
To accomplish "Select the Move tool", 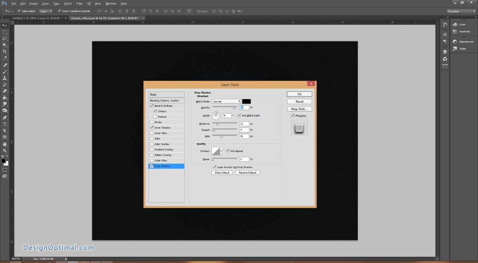I will [5, 26].
